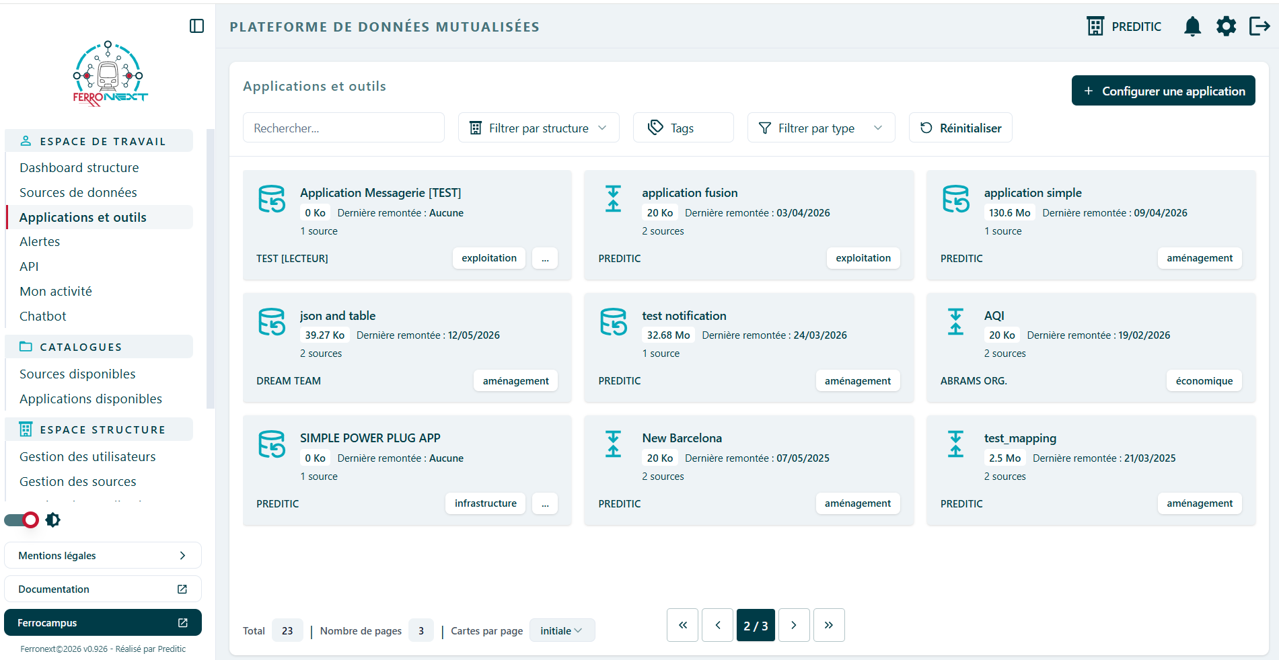Open notifications bell icon
The height and width of the screenshot is (660, 1279).
click(1192, 26)
